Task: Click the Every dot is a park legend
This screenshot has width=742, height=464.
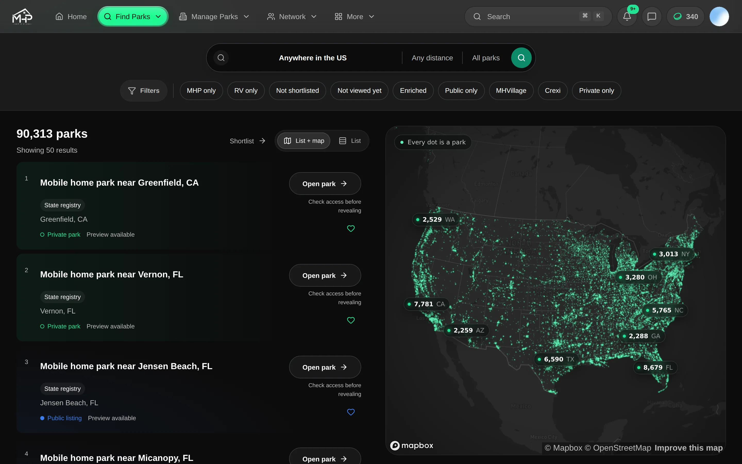Action: (x=433, y=142)
